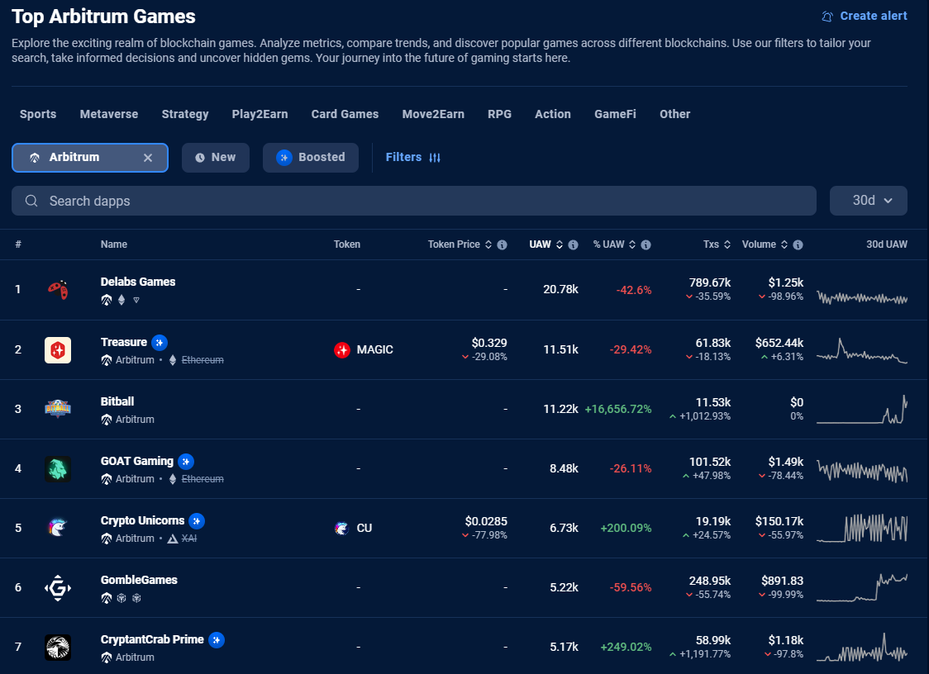Click the CryptantCrab Prime logo

pos(58,647)
